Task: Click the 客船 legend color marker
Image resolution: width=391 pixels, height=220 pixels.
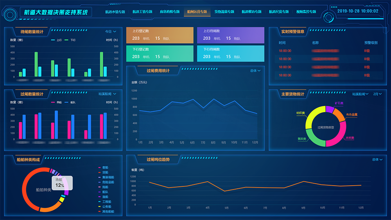Action: pyautogui.click(x=99, y=168)
